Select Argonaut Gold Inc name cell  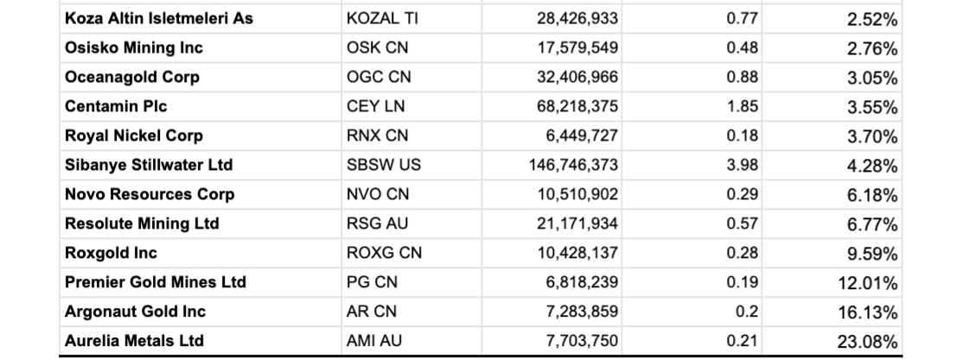136,312
